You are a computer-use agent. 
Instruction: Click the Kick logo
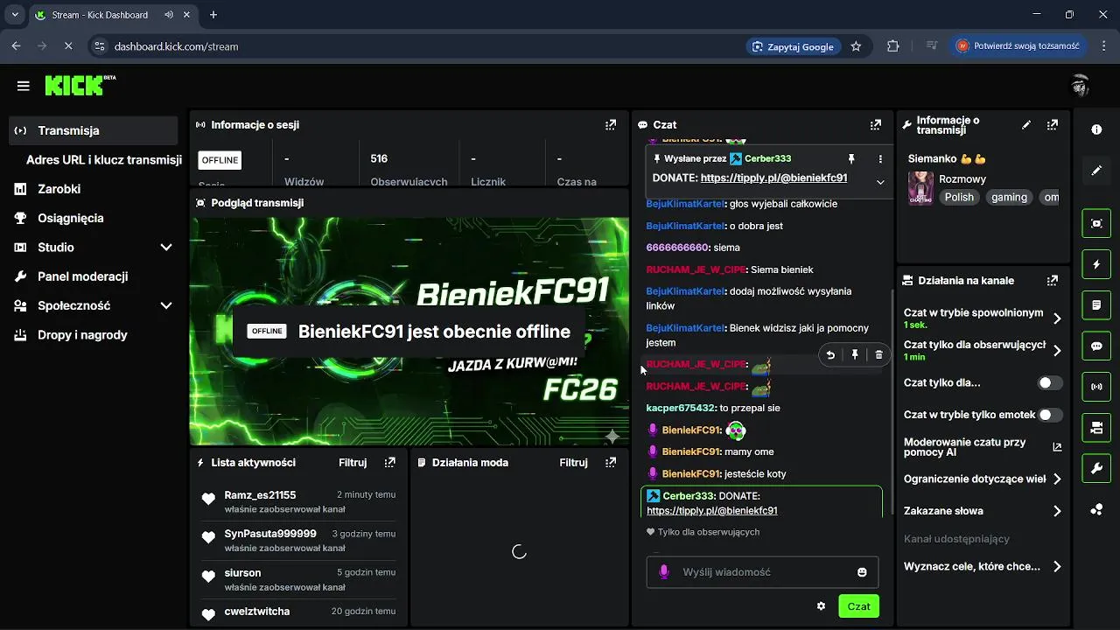tap(80, 85)
